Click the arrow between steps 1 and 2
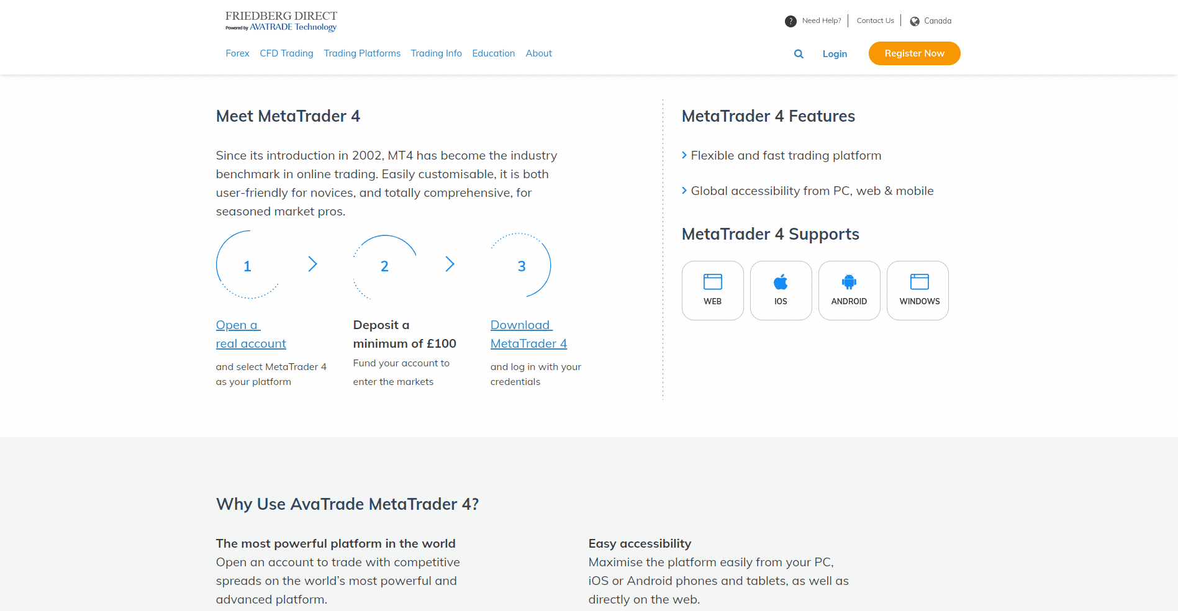Viewport: 1178px width, 611px height. coord(313,265)
